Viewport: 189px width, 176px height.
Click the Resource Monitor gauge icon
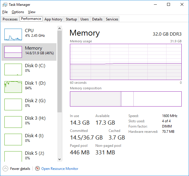[x=37, y=168]
